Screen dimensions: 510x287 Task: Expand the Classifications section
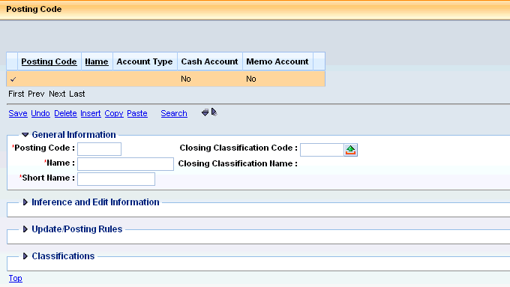click(x=25, y=256)
